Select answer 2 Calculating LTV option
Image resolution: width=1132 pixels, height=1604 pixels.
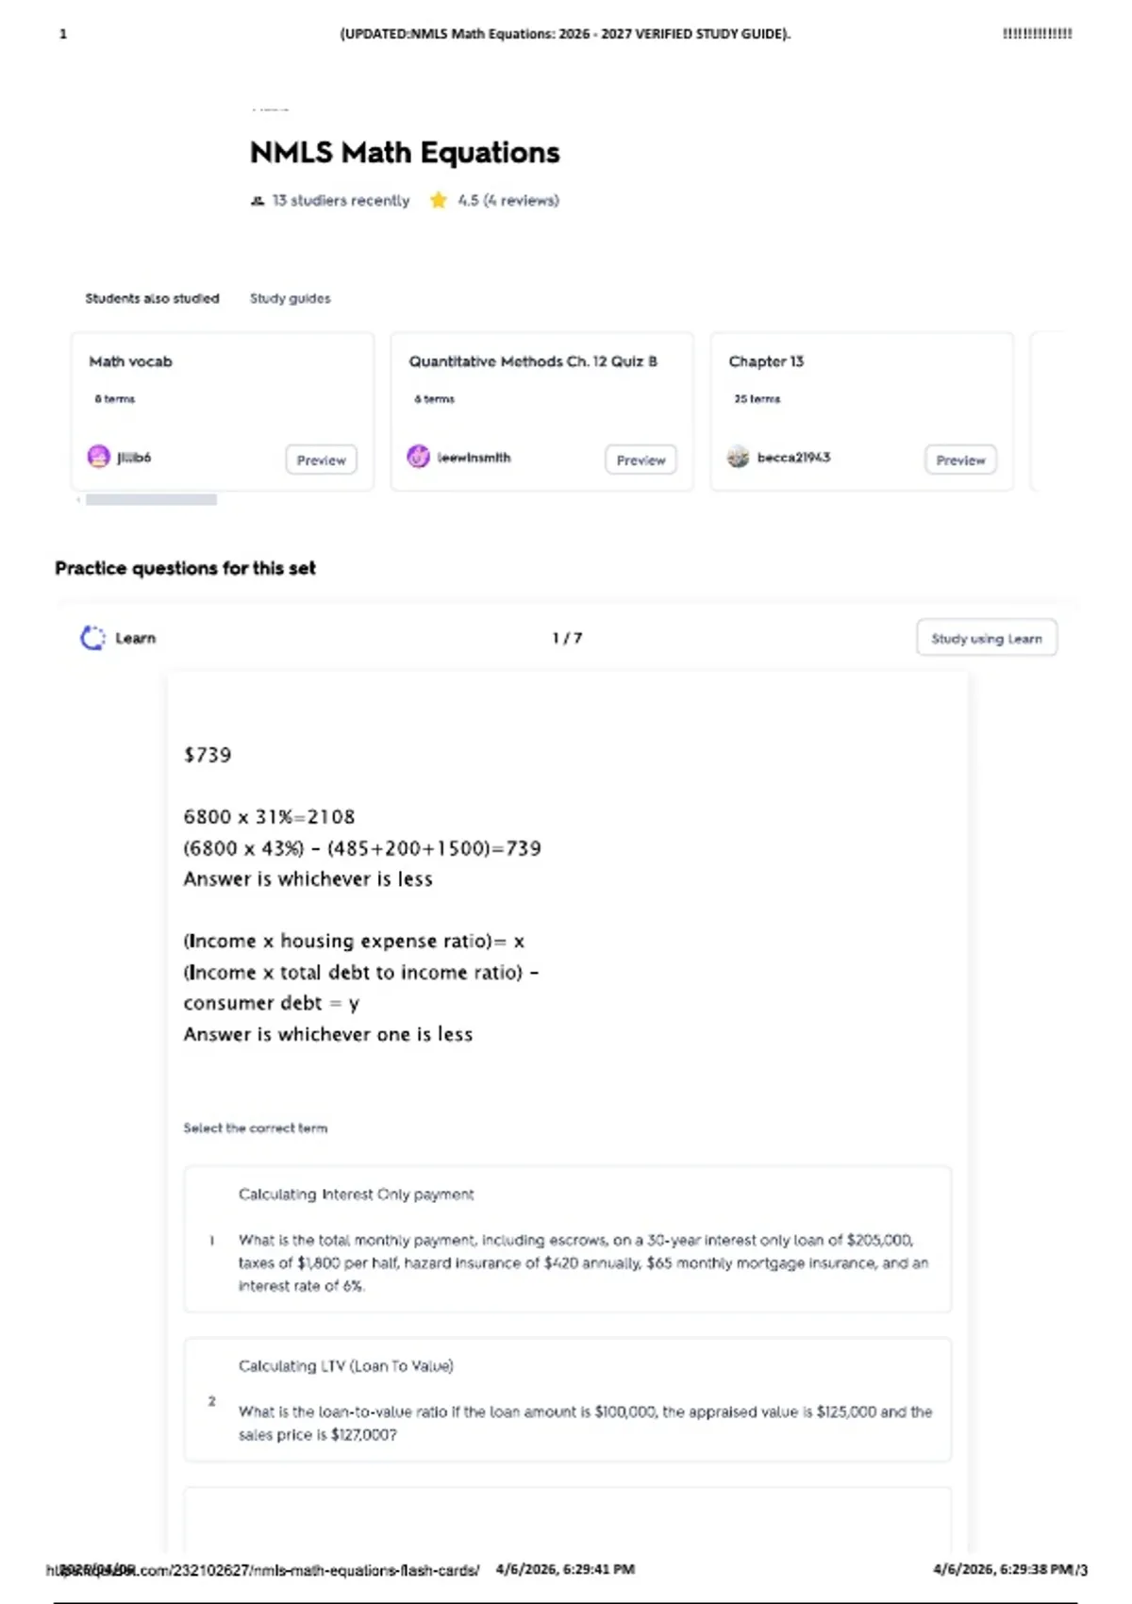568,1400
